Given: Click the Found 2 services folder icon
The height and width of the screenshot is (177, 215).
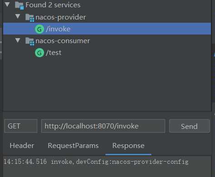Looking at the screenshot, I should pos(20,5).
